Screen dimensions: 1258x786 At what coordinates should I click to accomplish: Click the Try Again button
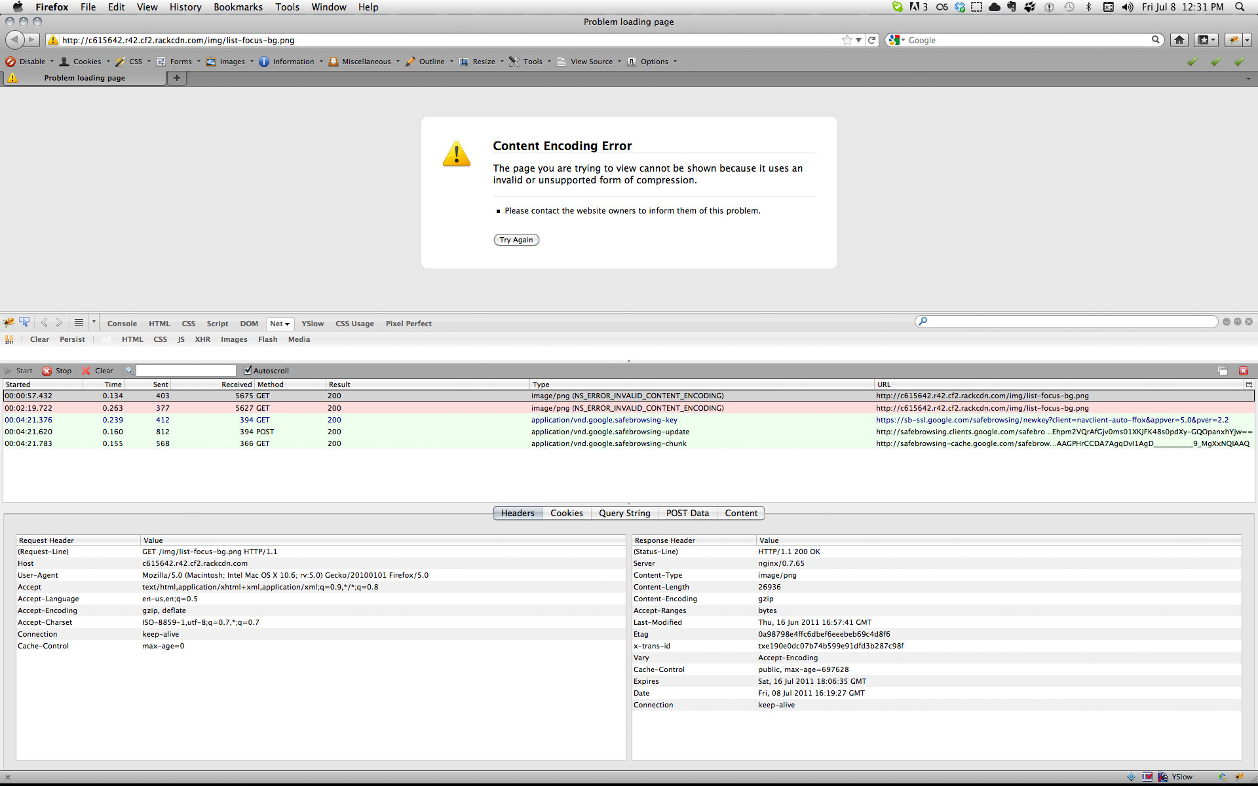(516, 240)
